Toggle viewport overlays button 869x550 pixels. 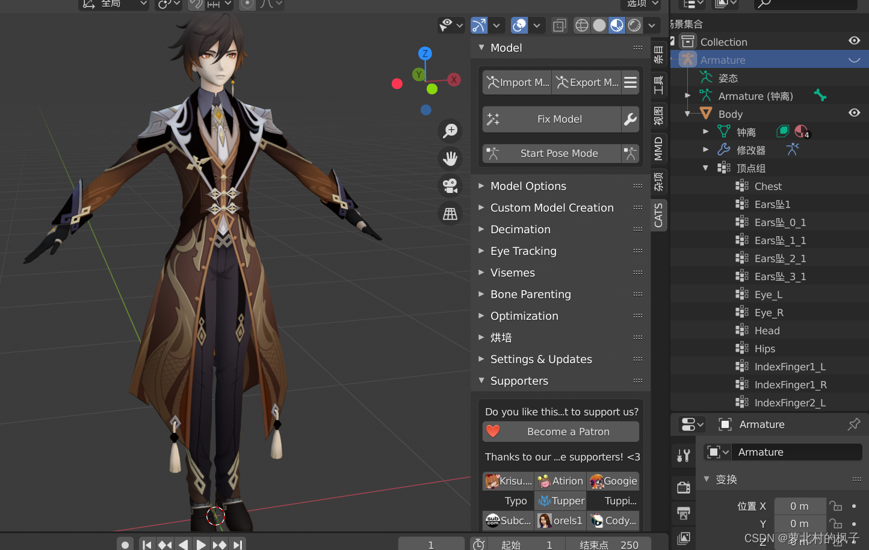[x=519, y=25]
